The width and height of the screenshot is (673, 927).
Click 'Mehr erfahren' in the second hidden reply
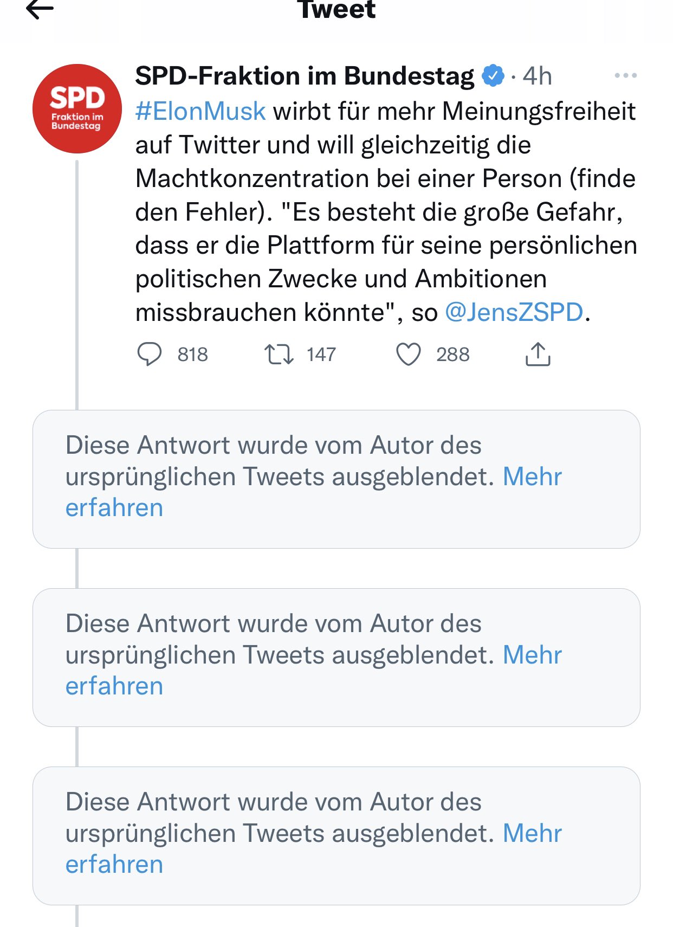532,655
